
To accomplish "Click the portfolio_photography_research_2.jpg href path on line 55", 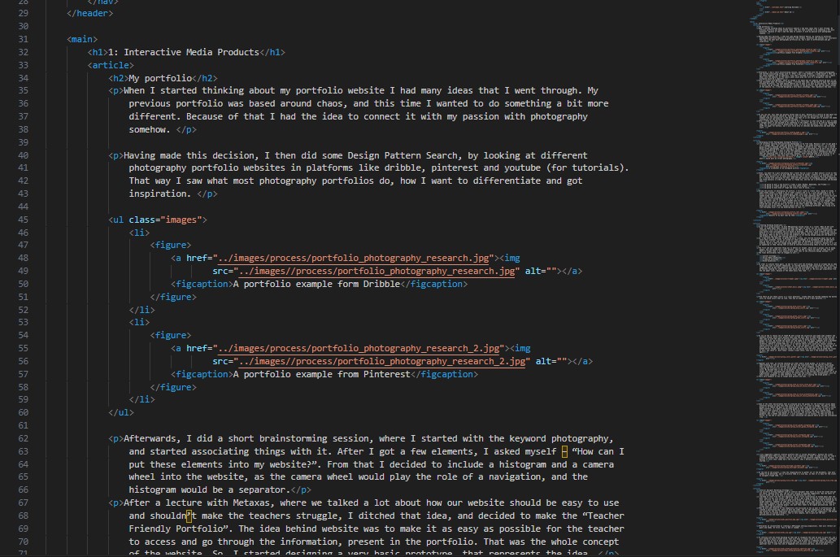I will 360,348.
